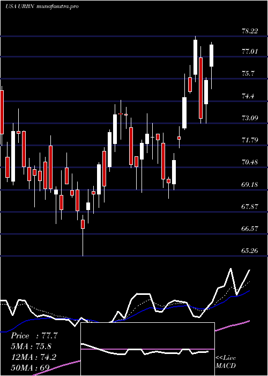
Task: Click the 50MA : 69 legend entry
Action: click(x=30, y=367)
